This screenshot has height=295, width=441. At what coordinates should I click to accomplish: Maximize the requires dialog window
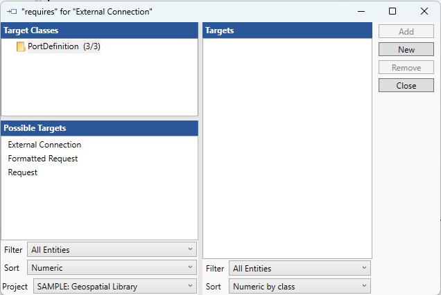[x=392, y=12]
